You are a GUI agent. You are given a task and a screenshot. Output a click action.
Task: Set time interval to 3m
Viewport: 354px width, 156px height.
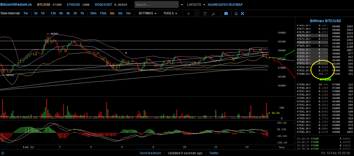tap(120, 13)
